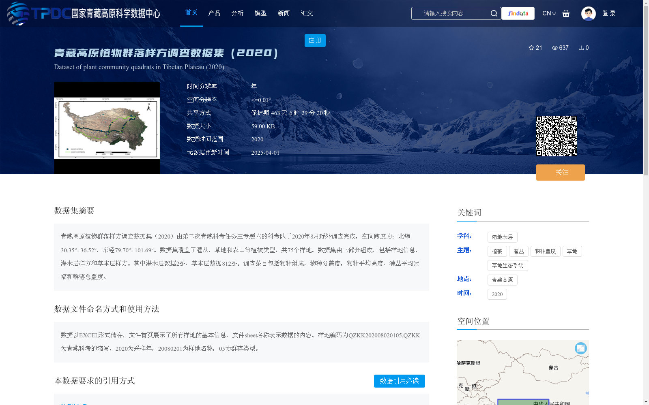Select the 植被 keyword tag
Screen dimensions: 649x405
coord(497,251)
